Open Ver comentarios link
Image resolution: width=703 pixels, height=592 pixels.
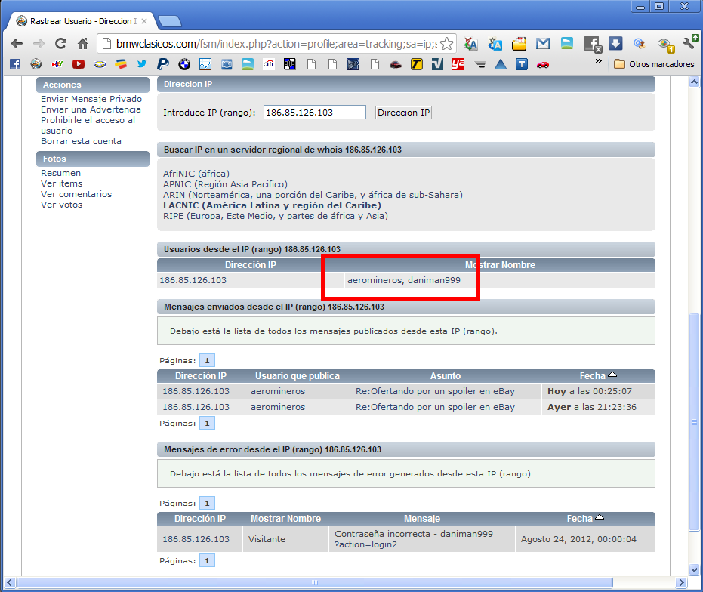pos(76,194)
